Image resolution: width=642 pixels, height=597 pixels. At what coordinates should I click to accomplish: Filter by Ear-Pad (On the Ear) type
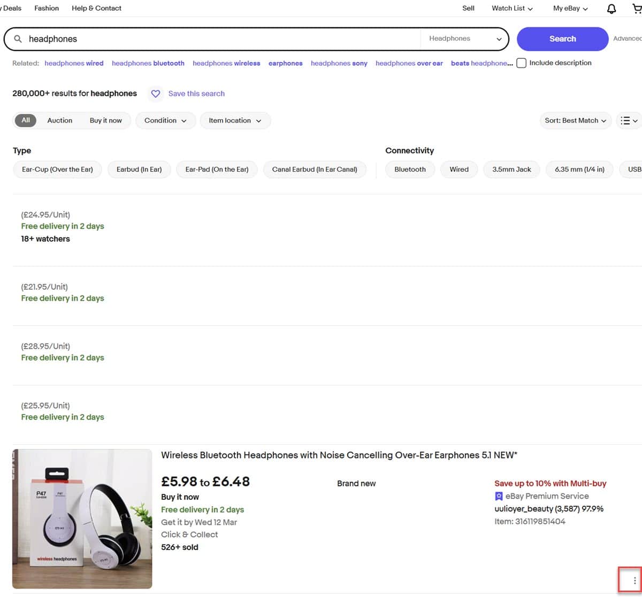[x=217, y=169]
